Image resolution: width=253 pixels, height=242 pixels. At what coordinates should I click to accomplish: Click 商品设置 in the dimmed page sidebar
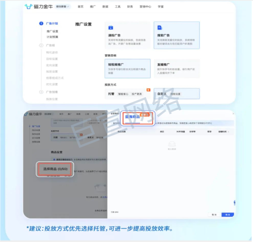coord(36,130)
